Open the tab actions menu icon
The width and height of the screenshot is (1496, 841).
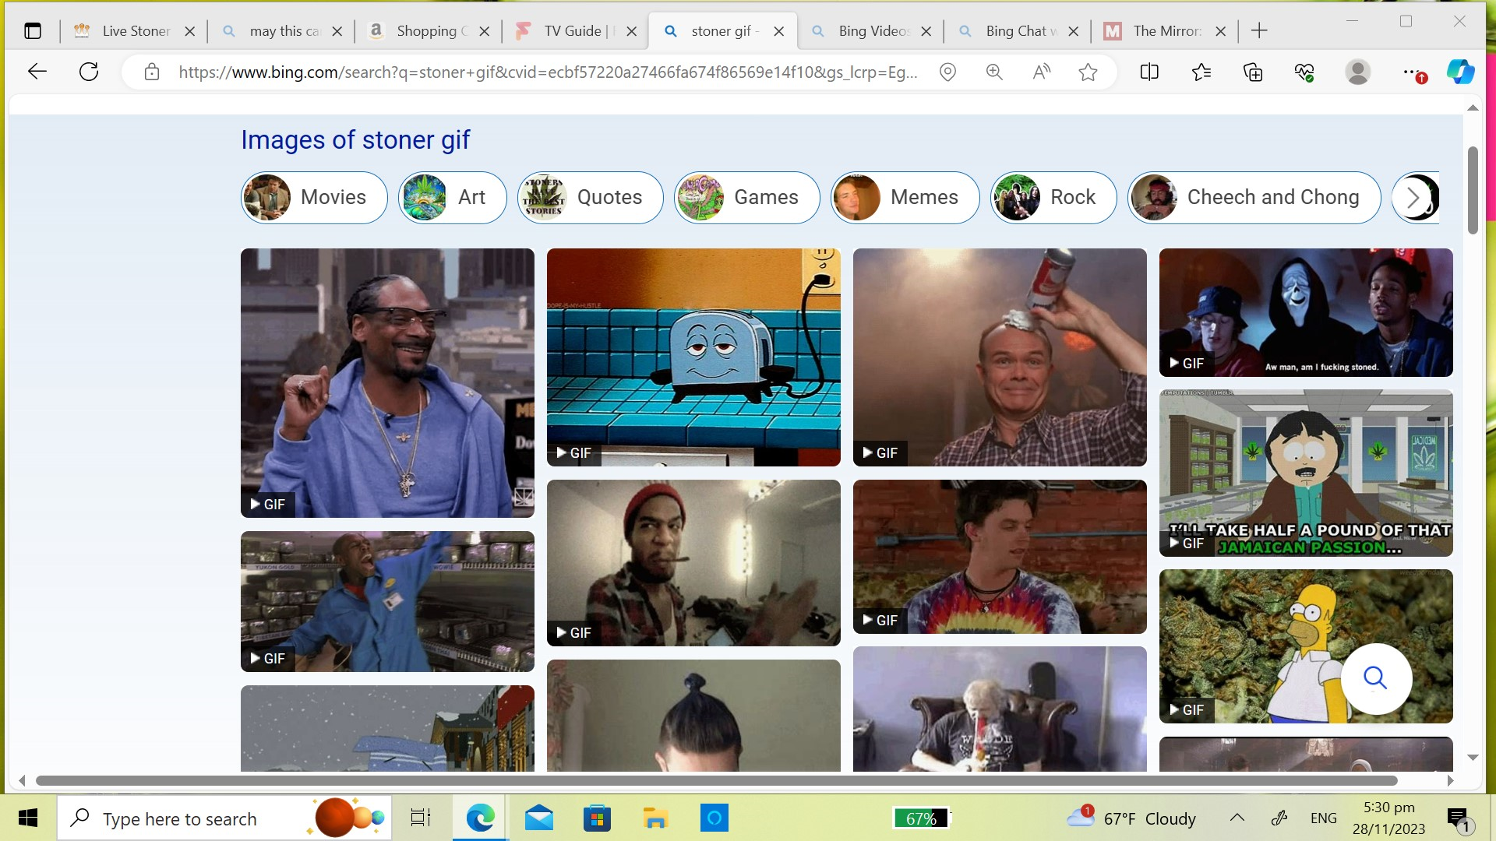(33, 31)
